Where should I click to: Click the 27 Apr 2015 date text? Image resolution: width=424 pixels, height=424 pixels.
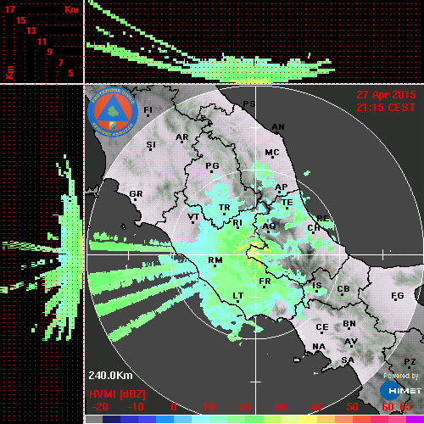[386, 95]
